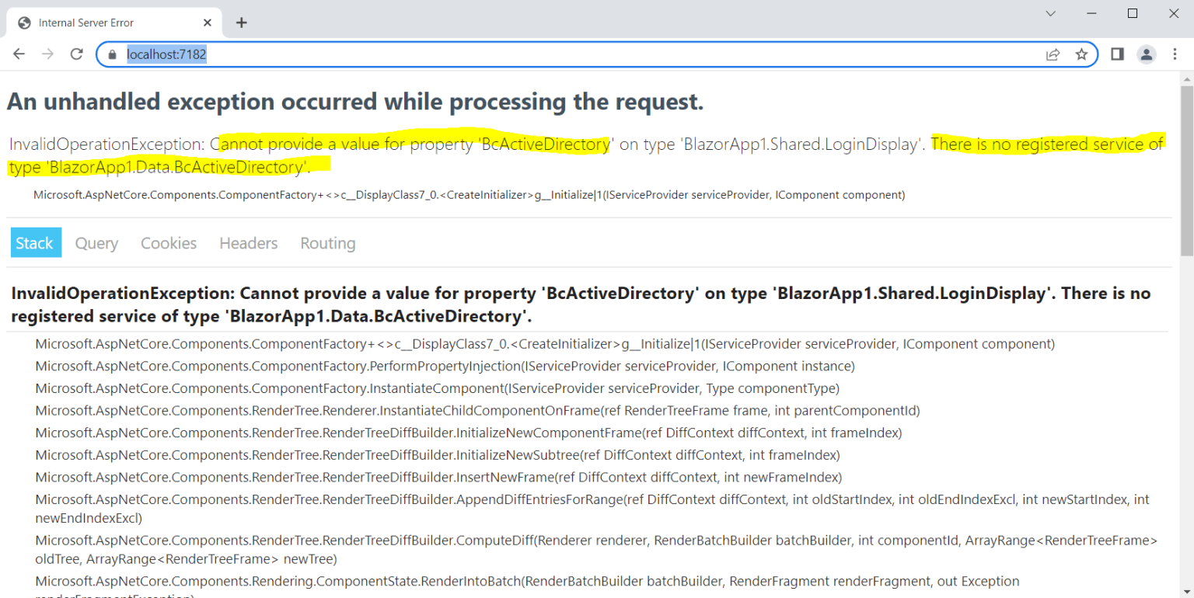1194x598 pixels.
Task: Open a new browser tab
Action: (x=241, y=23)
